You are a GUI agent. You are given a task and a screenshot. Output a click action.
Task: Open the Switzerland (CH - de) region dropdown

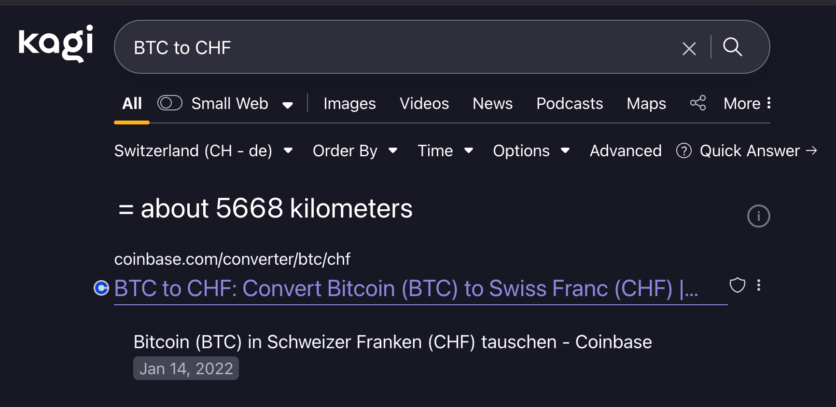click(203, 151)
